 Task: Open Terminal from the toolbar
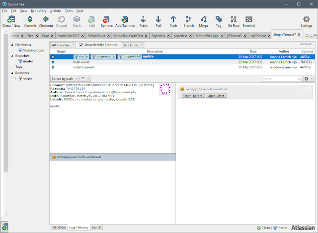click(x=249, y=21)
